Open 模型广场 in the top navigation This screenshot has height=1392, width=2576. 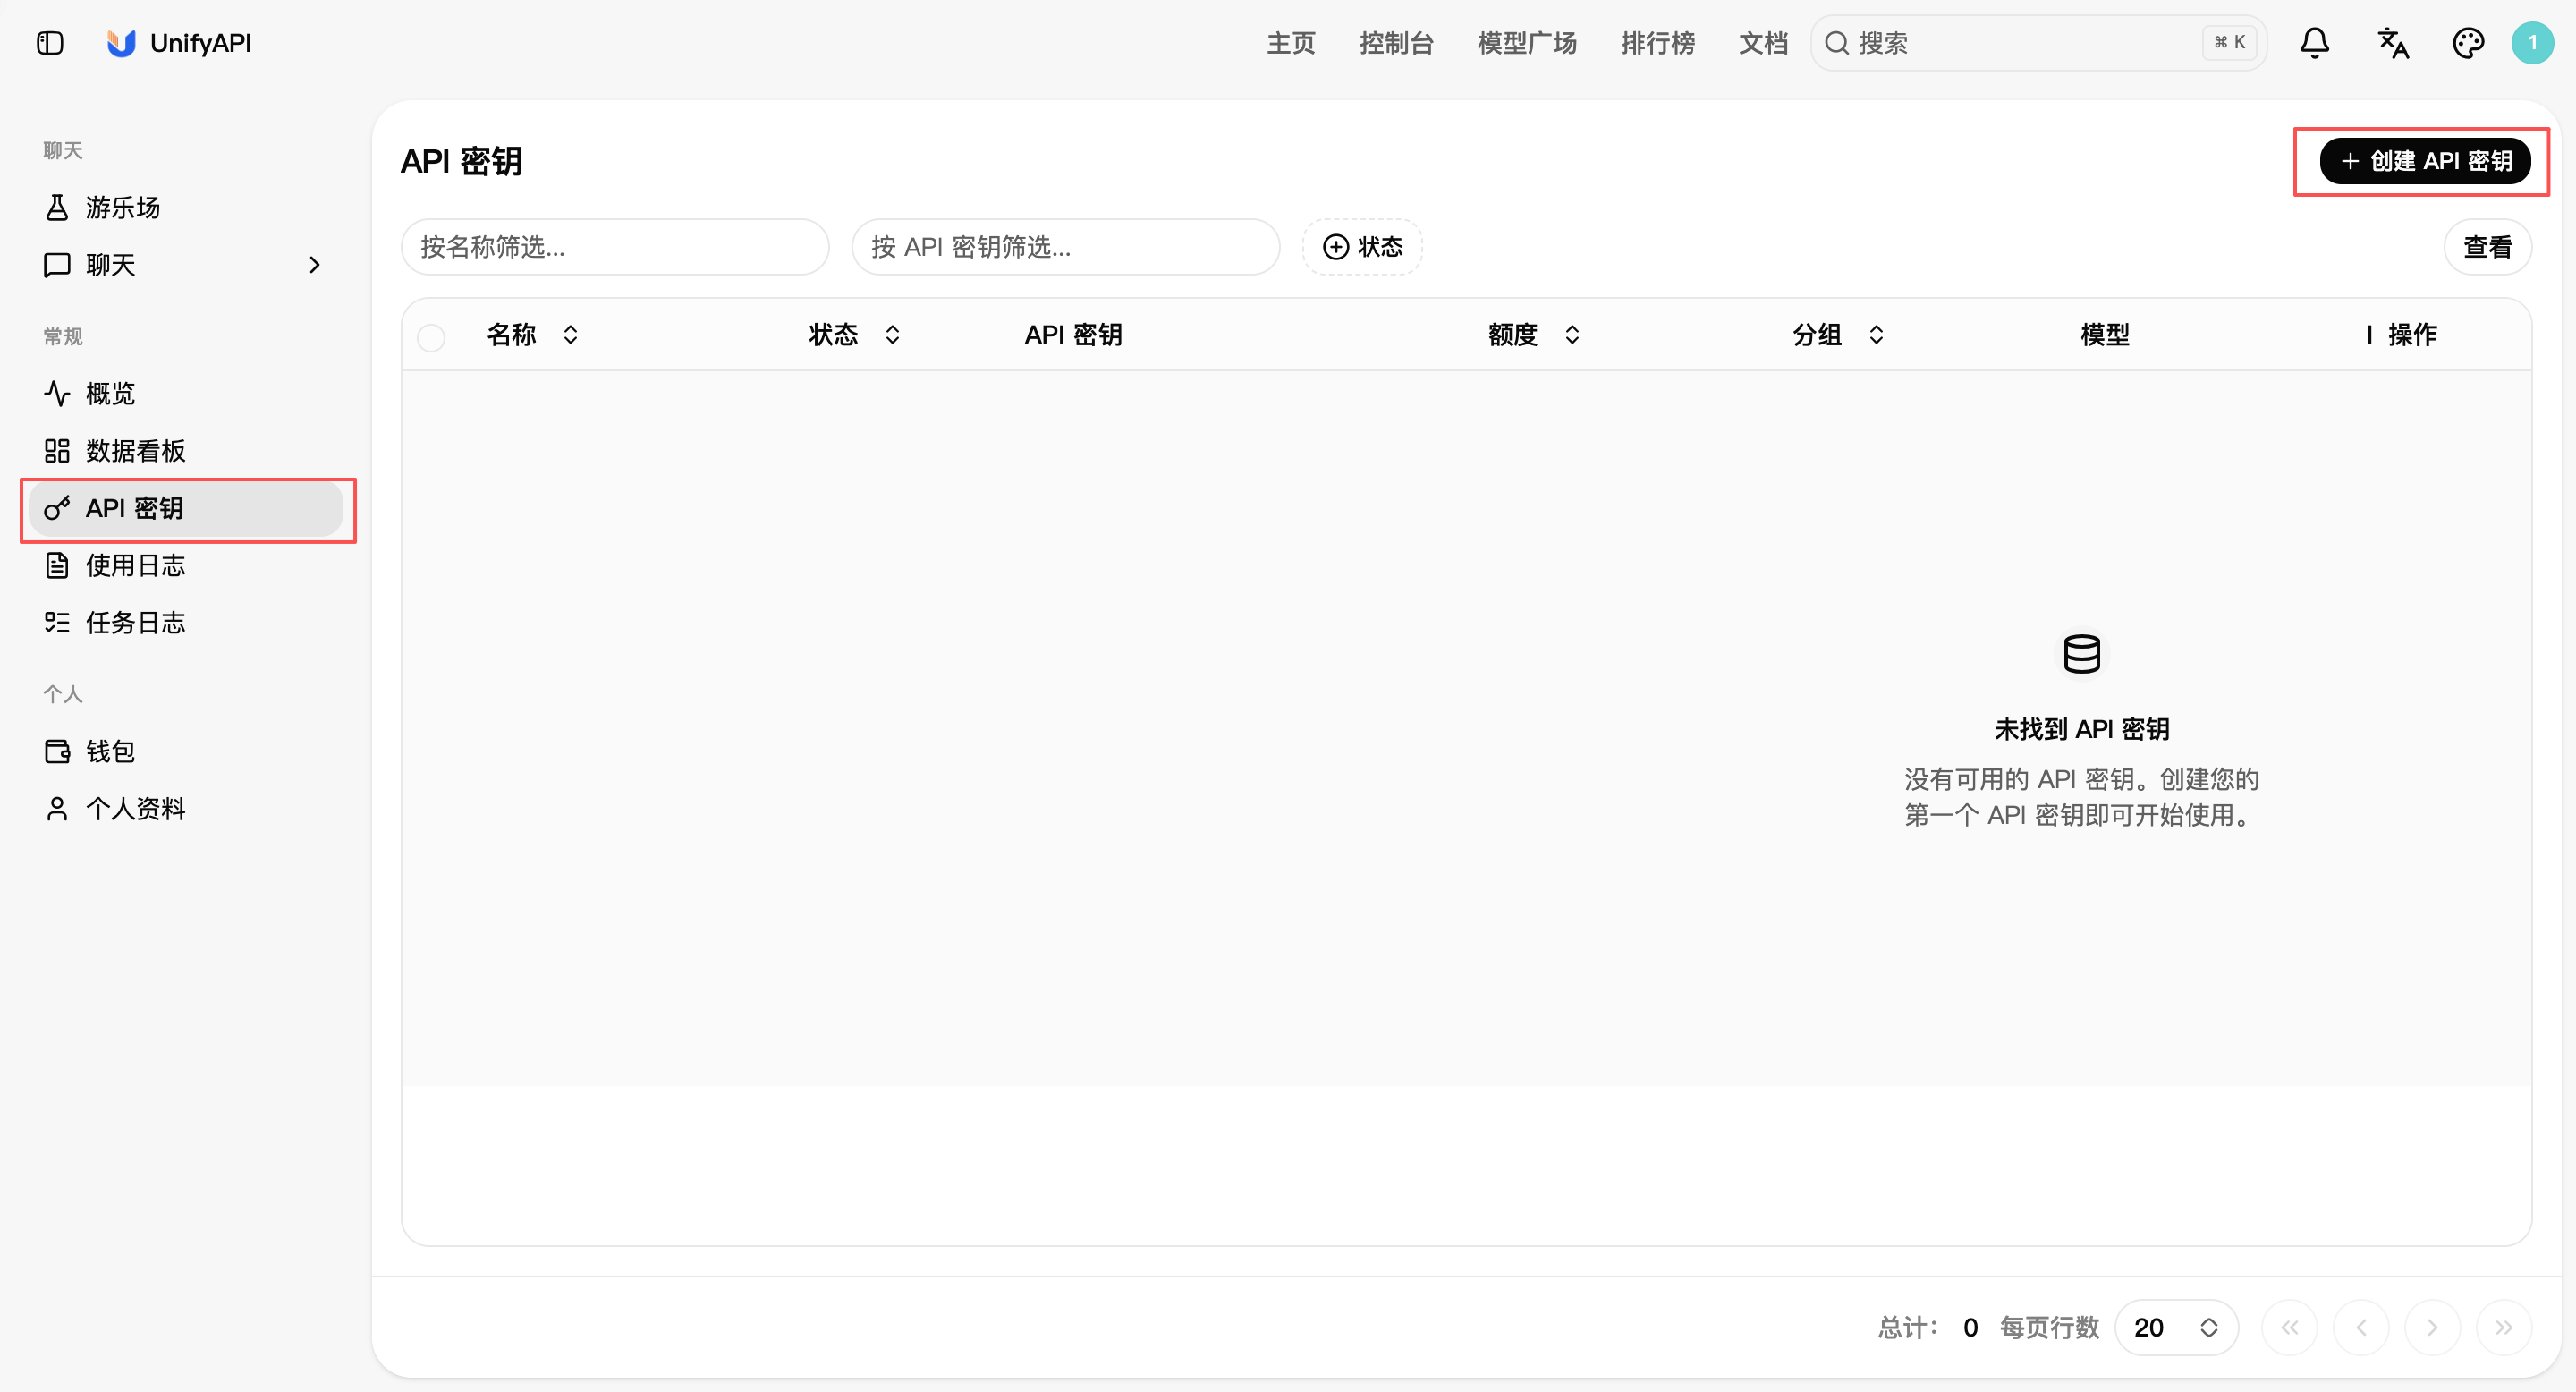point(1527,43)
